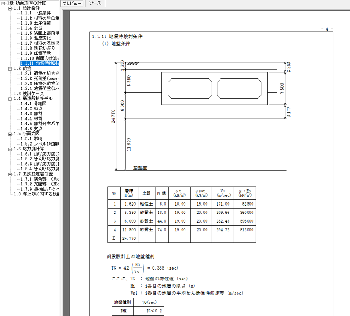Click the TG<0.2 table cell
Screen dimensions: 350x316
(149, 311)
